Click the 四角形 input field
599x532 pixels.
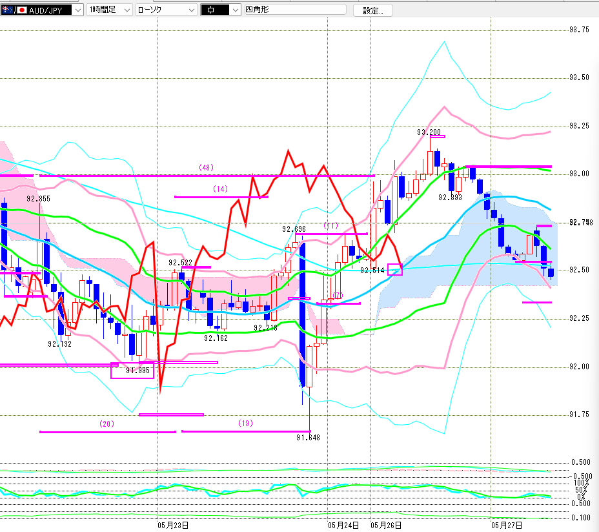click(295, 10)
